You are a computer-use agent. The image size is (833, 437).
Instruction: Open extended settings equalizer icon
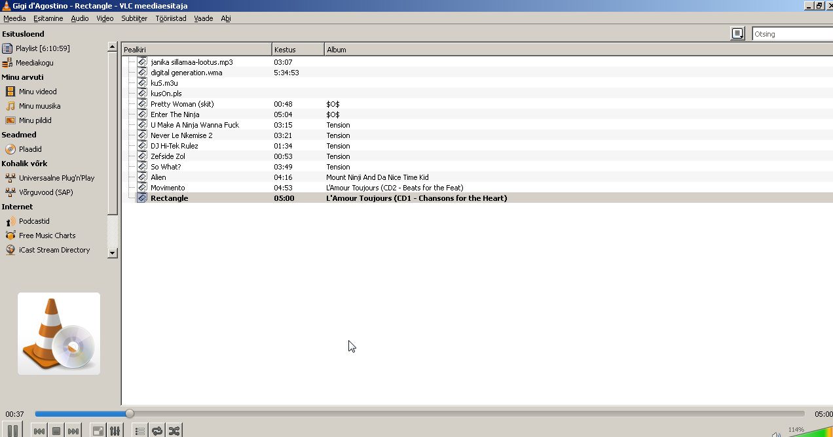point(115,431)
